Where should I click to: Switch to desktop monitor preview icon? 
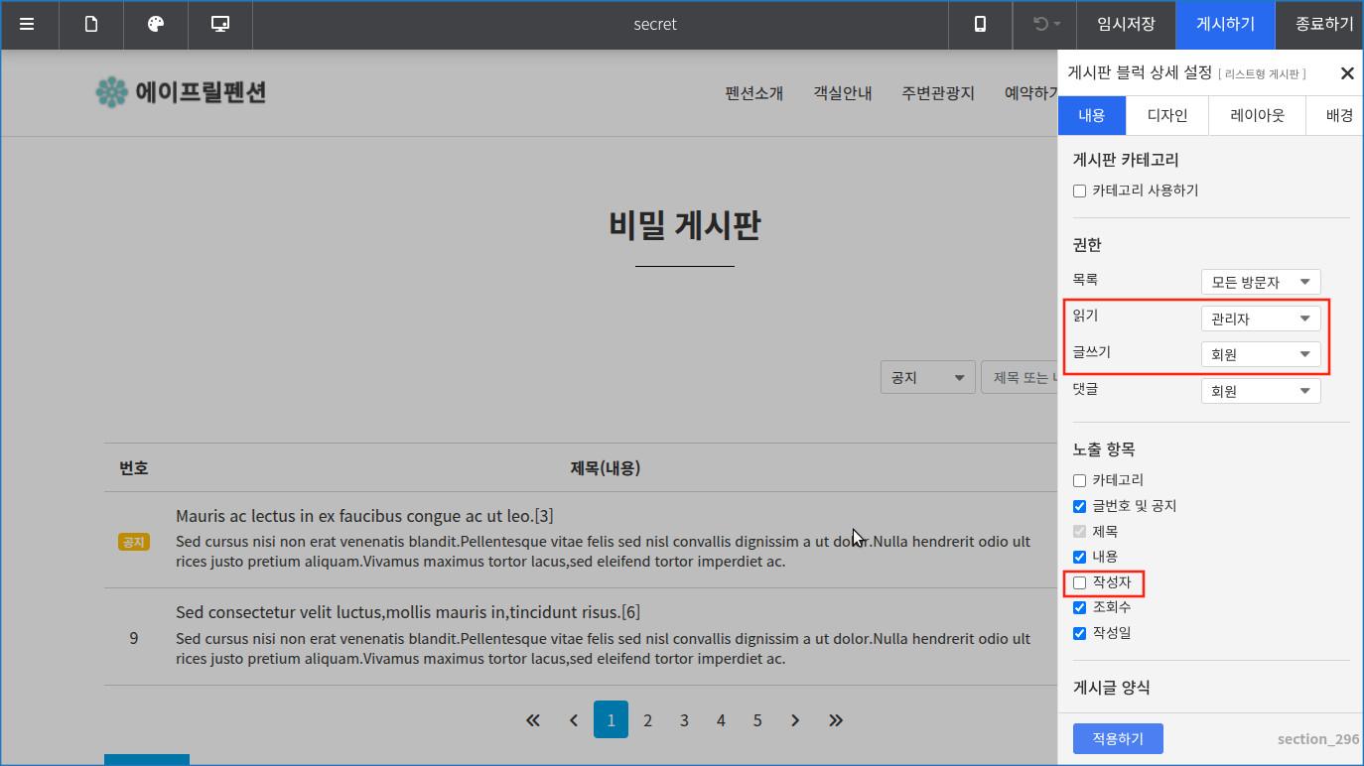coord(220,24)
